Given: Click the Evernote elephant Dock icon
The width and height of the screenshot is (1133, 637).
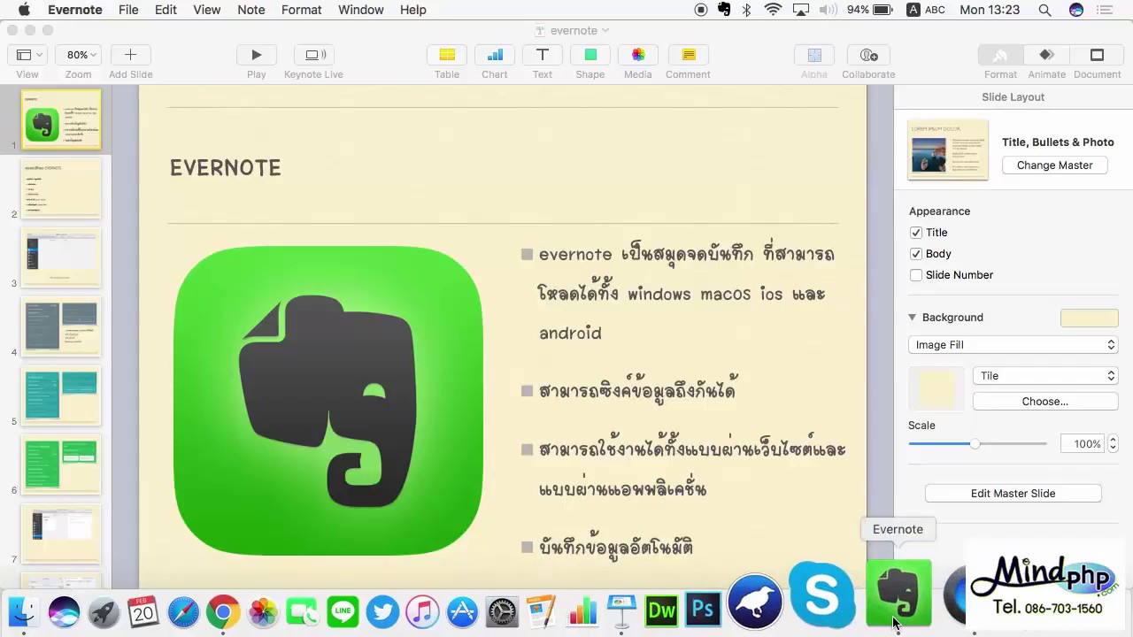Looking at the screenshot, I should click(898, 593).
